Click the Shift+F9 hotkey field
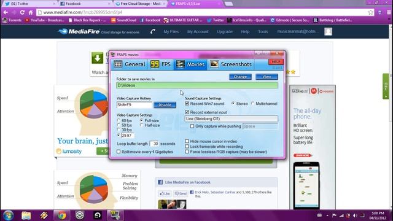The height and width of the screenshot is (221, 393). coord(134,105)
